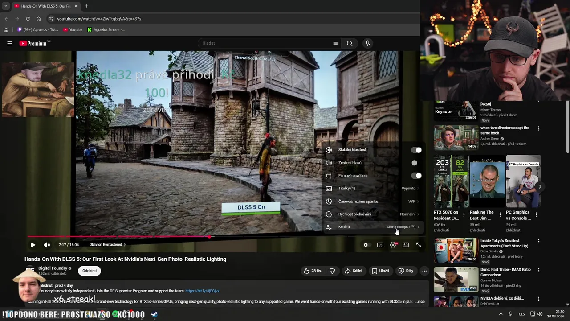Open the Youtube bookmark
Viewport: 570px width, 321px height.
pos(73,30)
